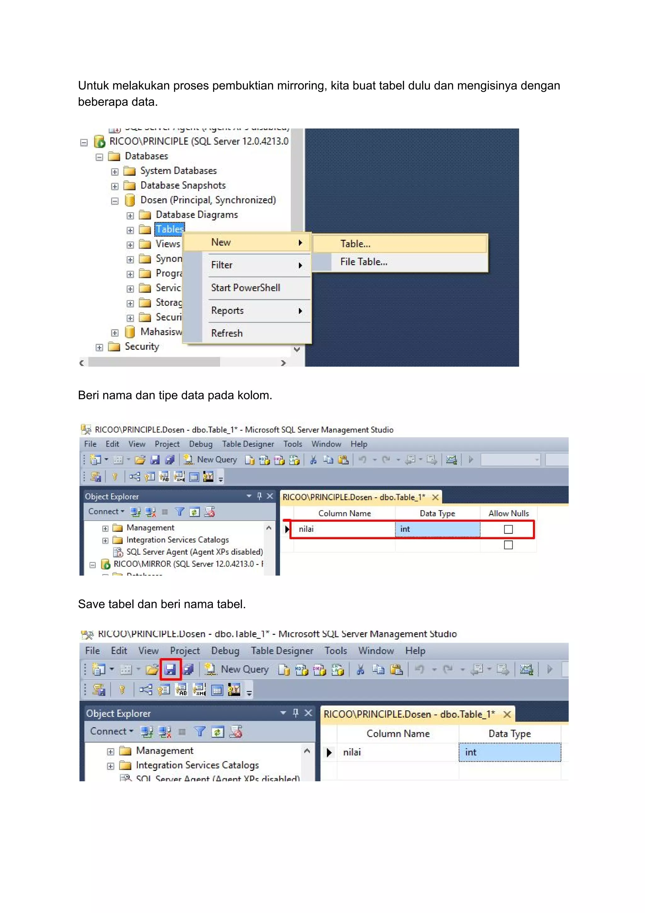Click New Query button in the 'Save tabel' step
Image resolution: width=645 pixels, height=913 pixels.
pyautogui.click(x=237, y=670)
